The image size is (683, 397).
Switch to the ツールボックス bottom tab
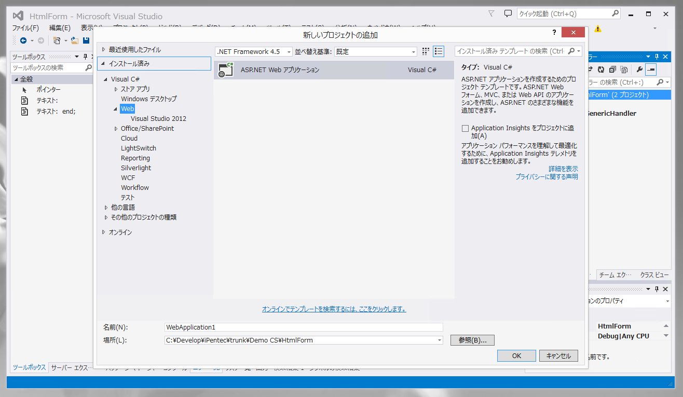29,367
